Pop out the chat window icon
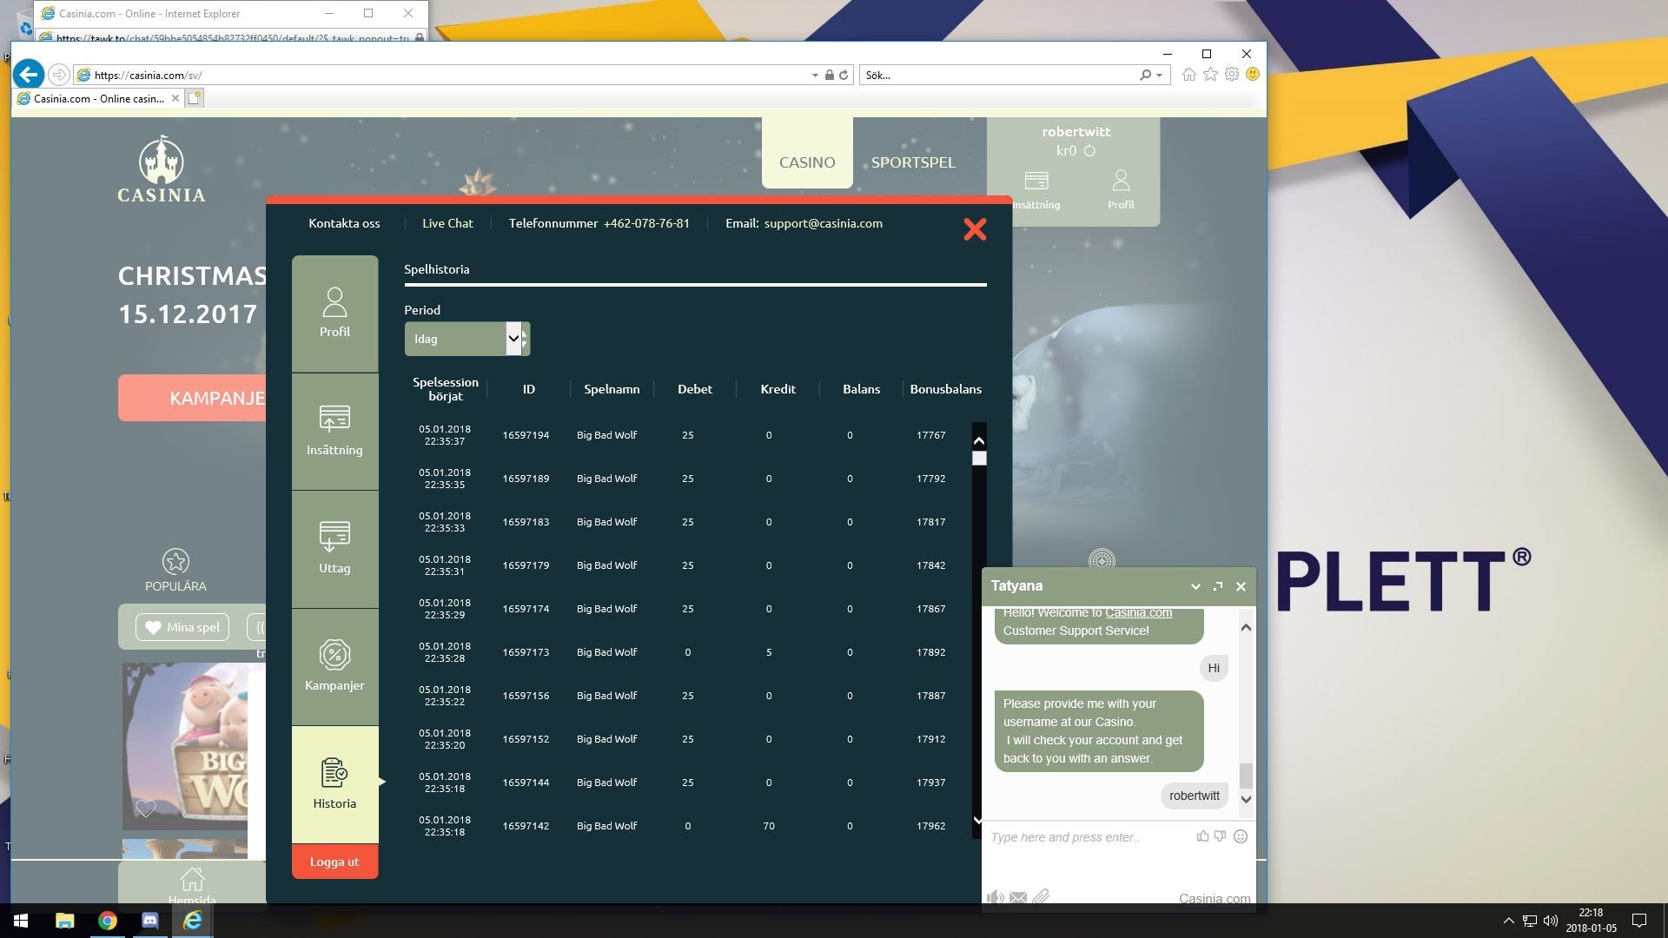The width and height of the screenshot is (1668, 938). click(x=1218, y=586)
